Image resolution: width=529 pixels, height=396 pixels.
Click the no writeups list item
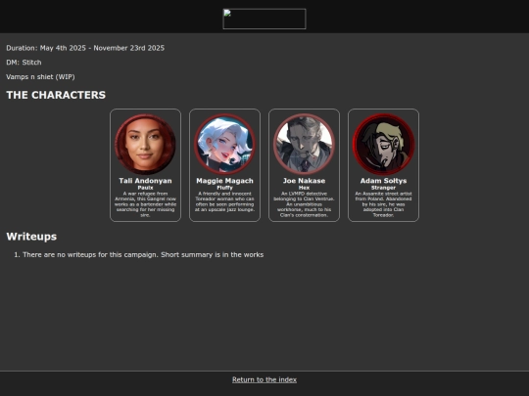[x=143, y=255]
